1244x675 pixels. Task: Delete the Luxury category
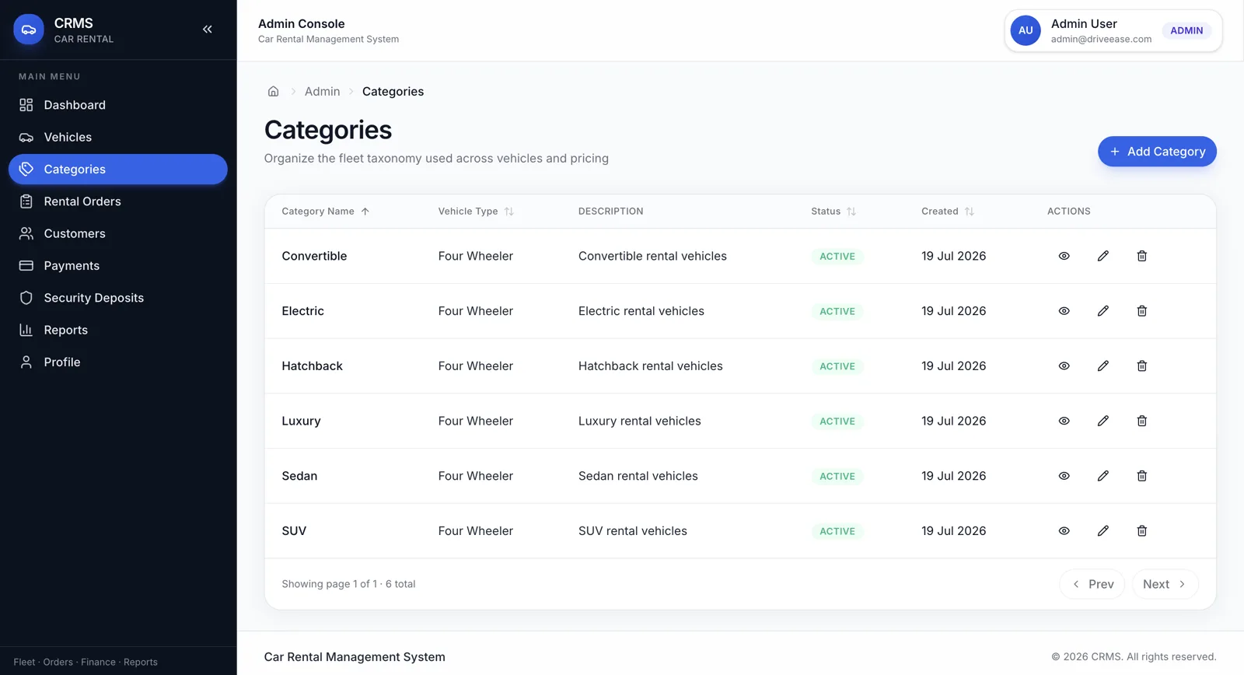(x=1141, y=421)
